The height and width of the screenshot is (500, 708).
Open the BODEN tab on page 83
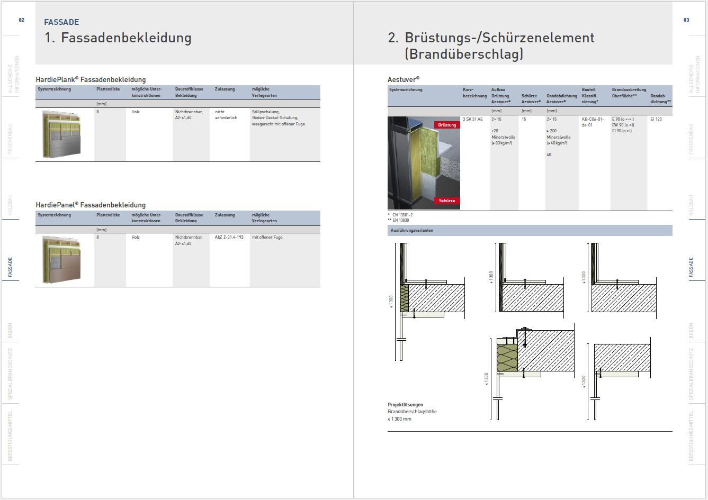tap(691, 331)
